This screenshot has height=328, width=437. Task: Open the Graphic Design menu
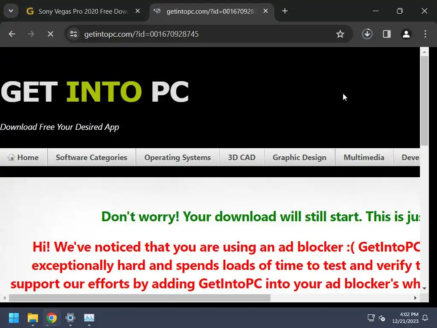coord(299,157)
